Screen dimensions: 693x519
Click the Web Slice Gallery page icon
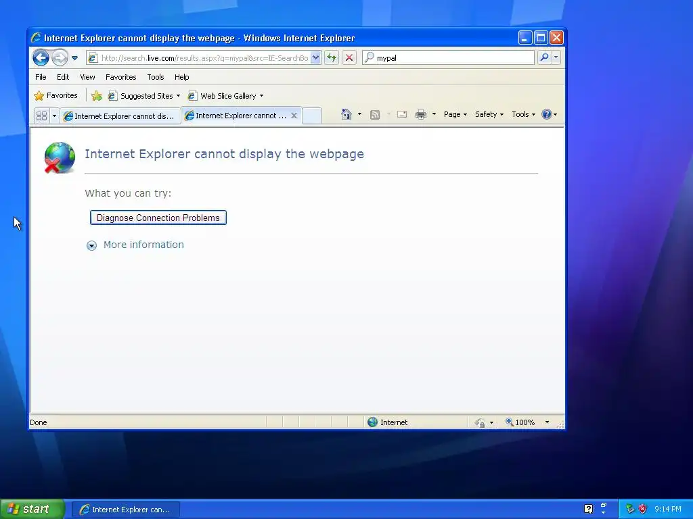(192, 96)
